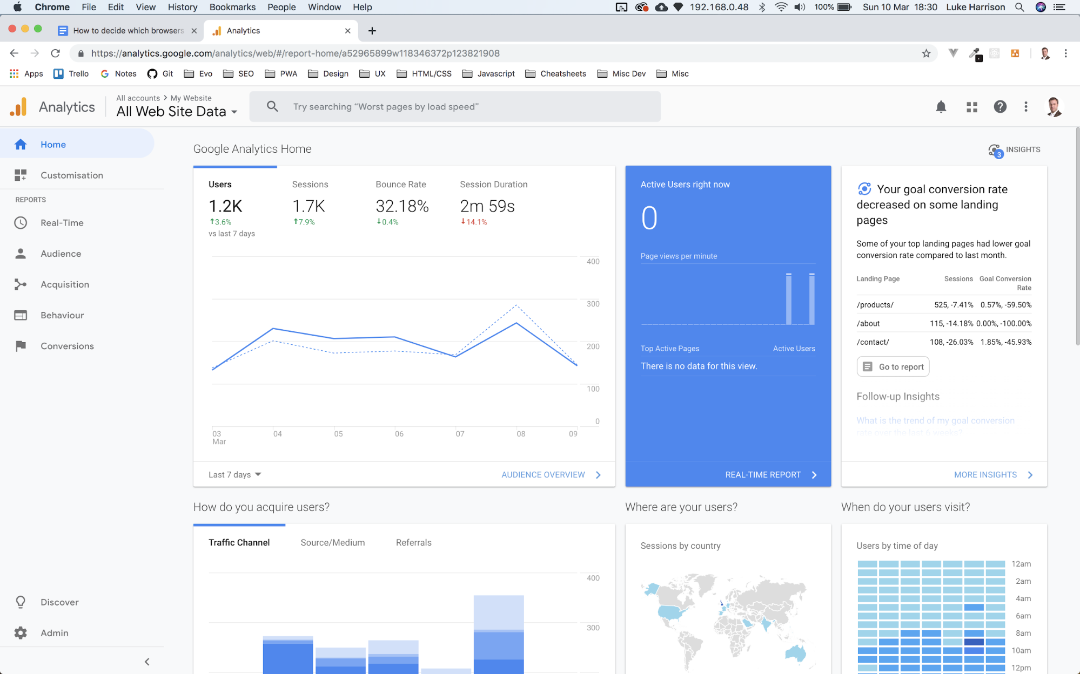
Task: Switch to the Referrals tab
Action: coord(413,542)
